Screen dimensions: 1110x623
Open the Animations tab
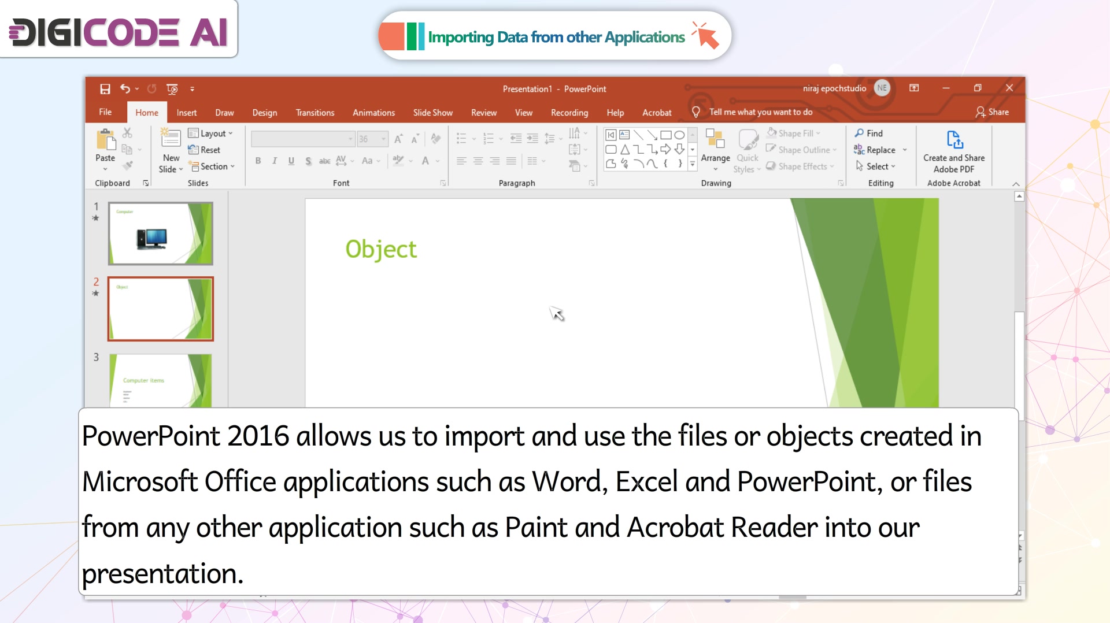click(x=374, y=113)
